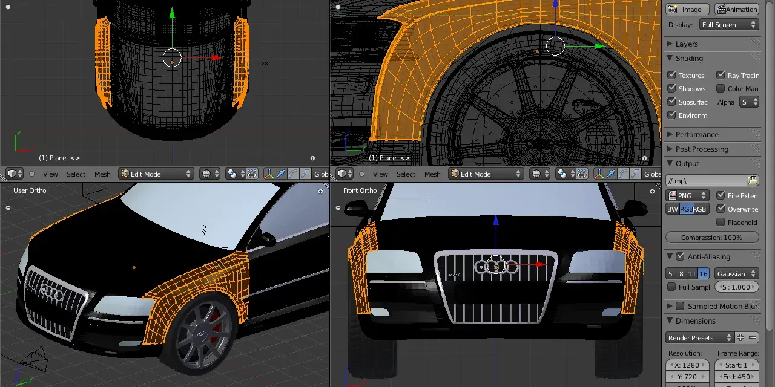This screenshot has height=387, width=775.
Task: Toggle 3D manipulator widget in right viewport header
Action: pyautogui.click(x=599, y=174)
